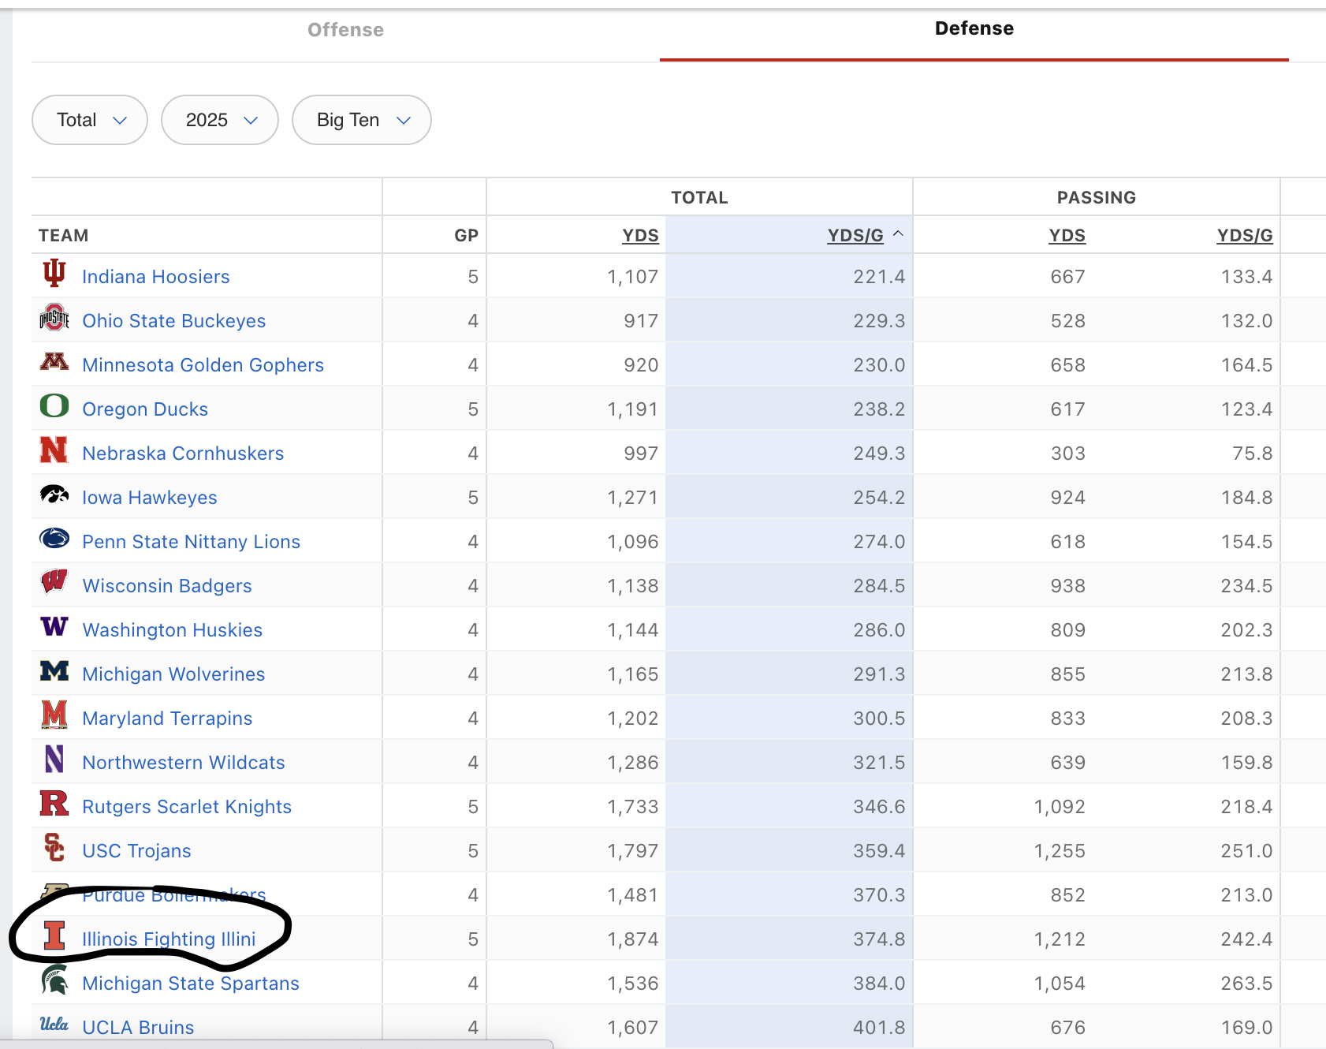
Task: Open Rutgers Scarlet Knights team link
Action: pos(187,807)
